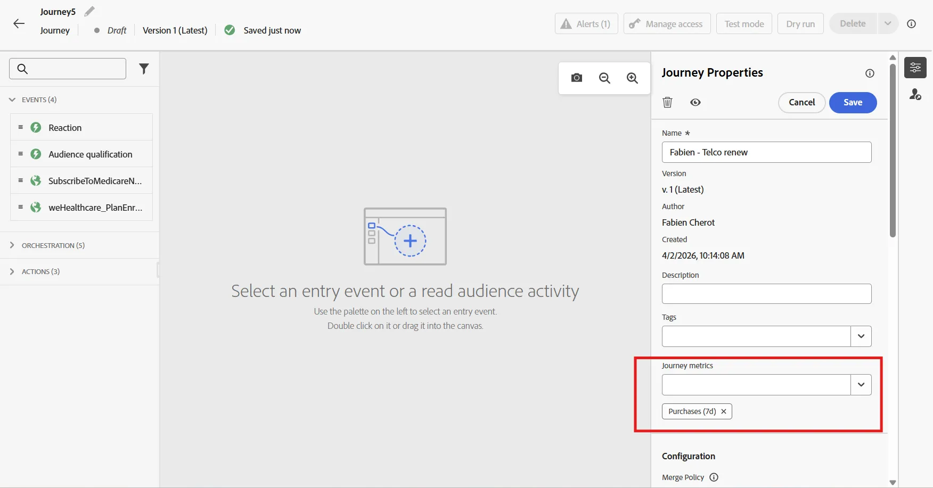
Task: Select the Audience qualification event icon
Action: coord(36,154)
